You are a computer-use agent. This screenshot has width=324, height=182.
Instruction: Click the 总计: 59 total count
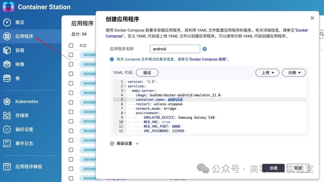click(x=79, y=34)
